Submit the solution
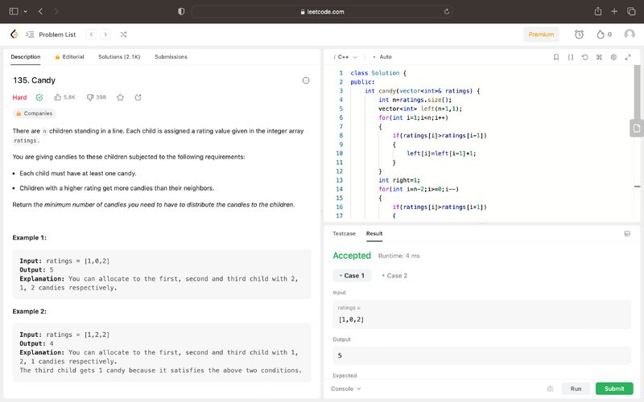 pyautogui.click(x=614, y=388)
